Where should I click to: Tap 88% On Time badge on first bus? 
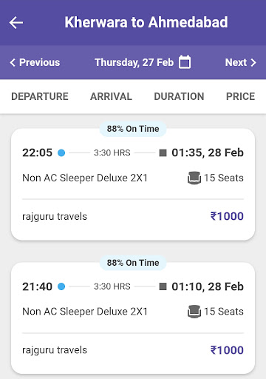133,129
